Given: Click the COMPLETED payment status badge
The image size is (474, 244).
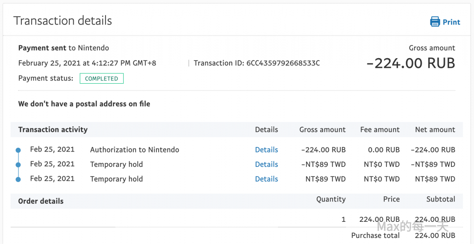Looking at the screenshot, I should coord(101,79).
